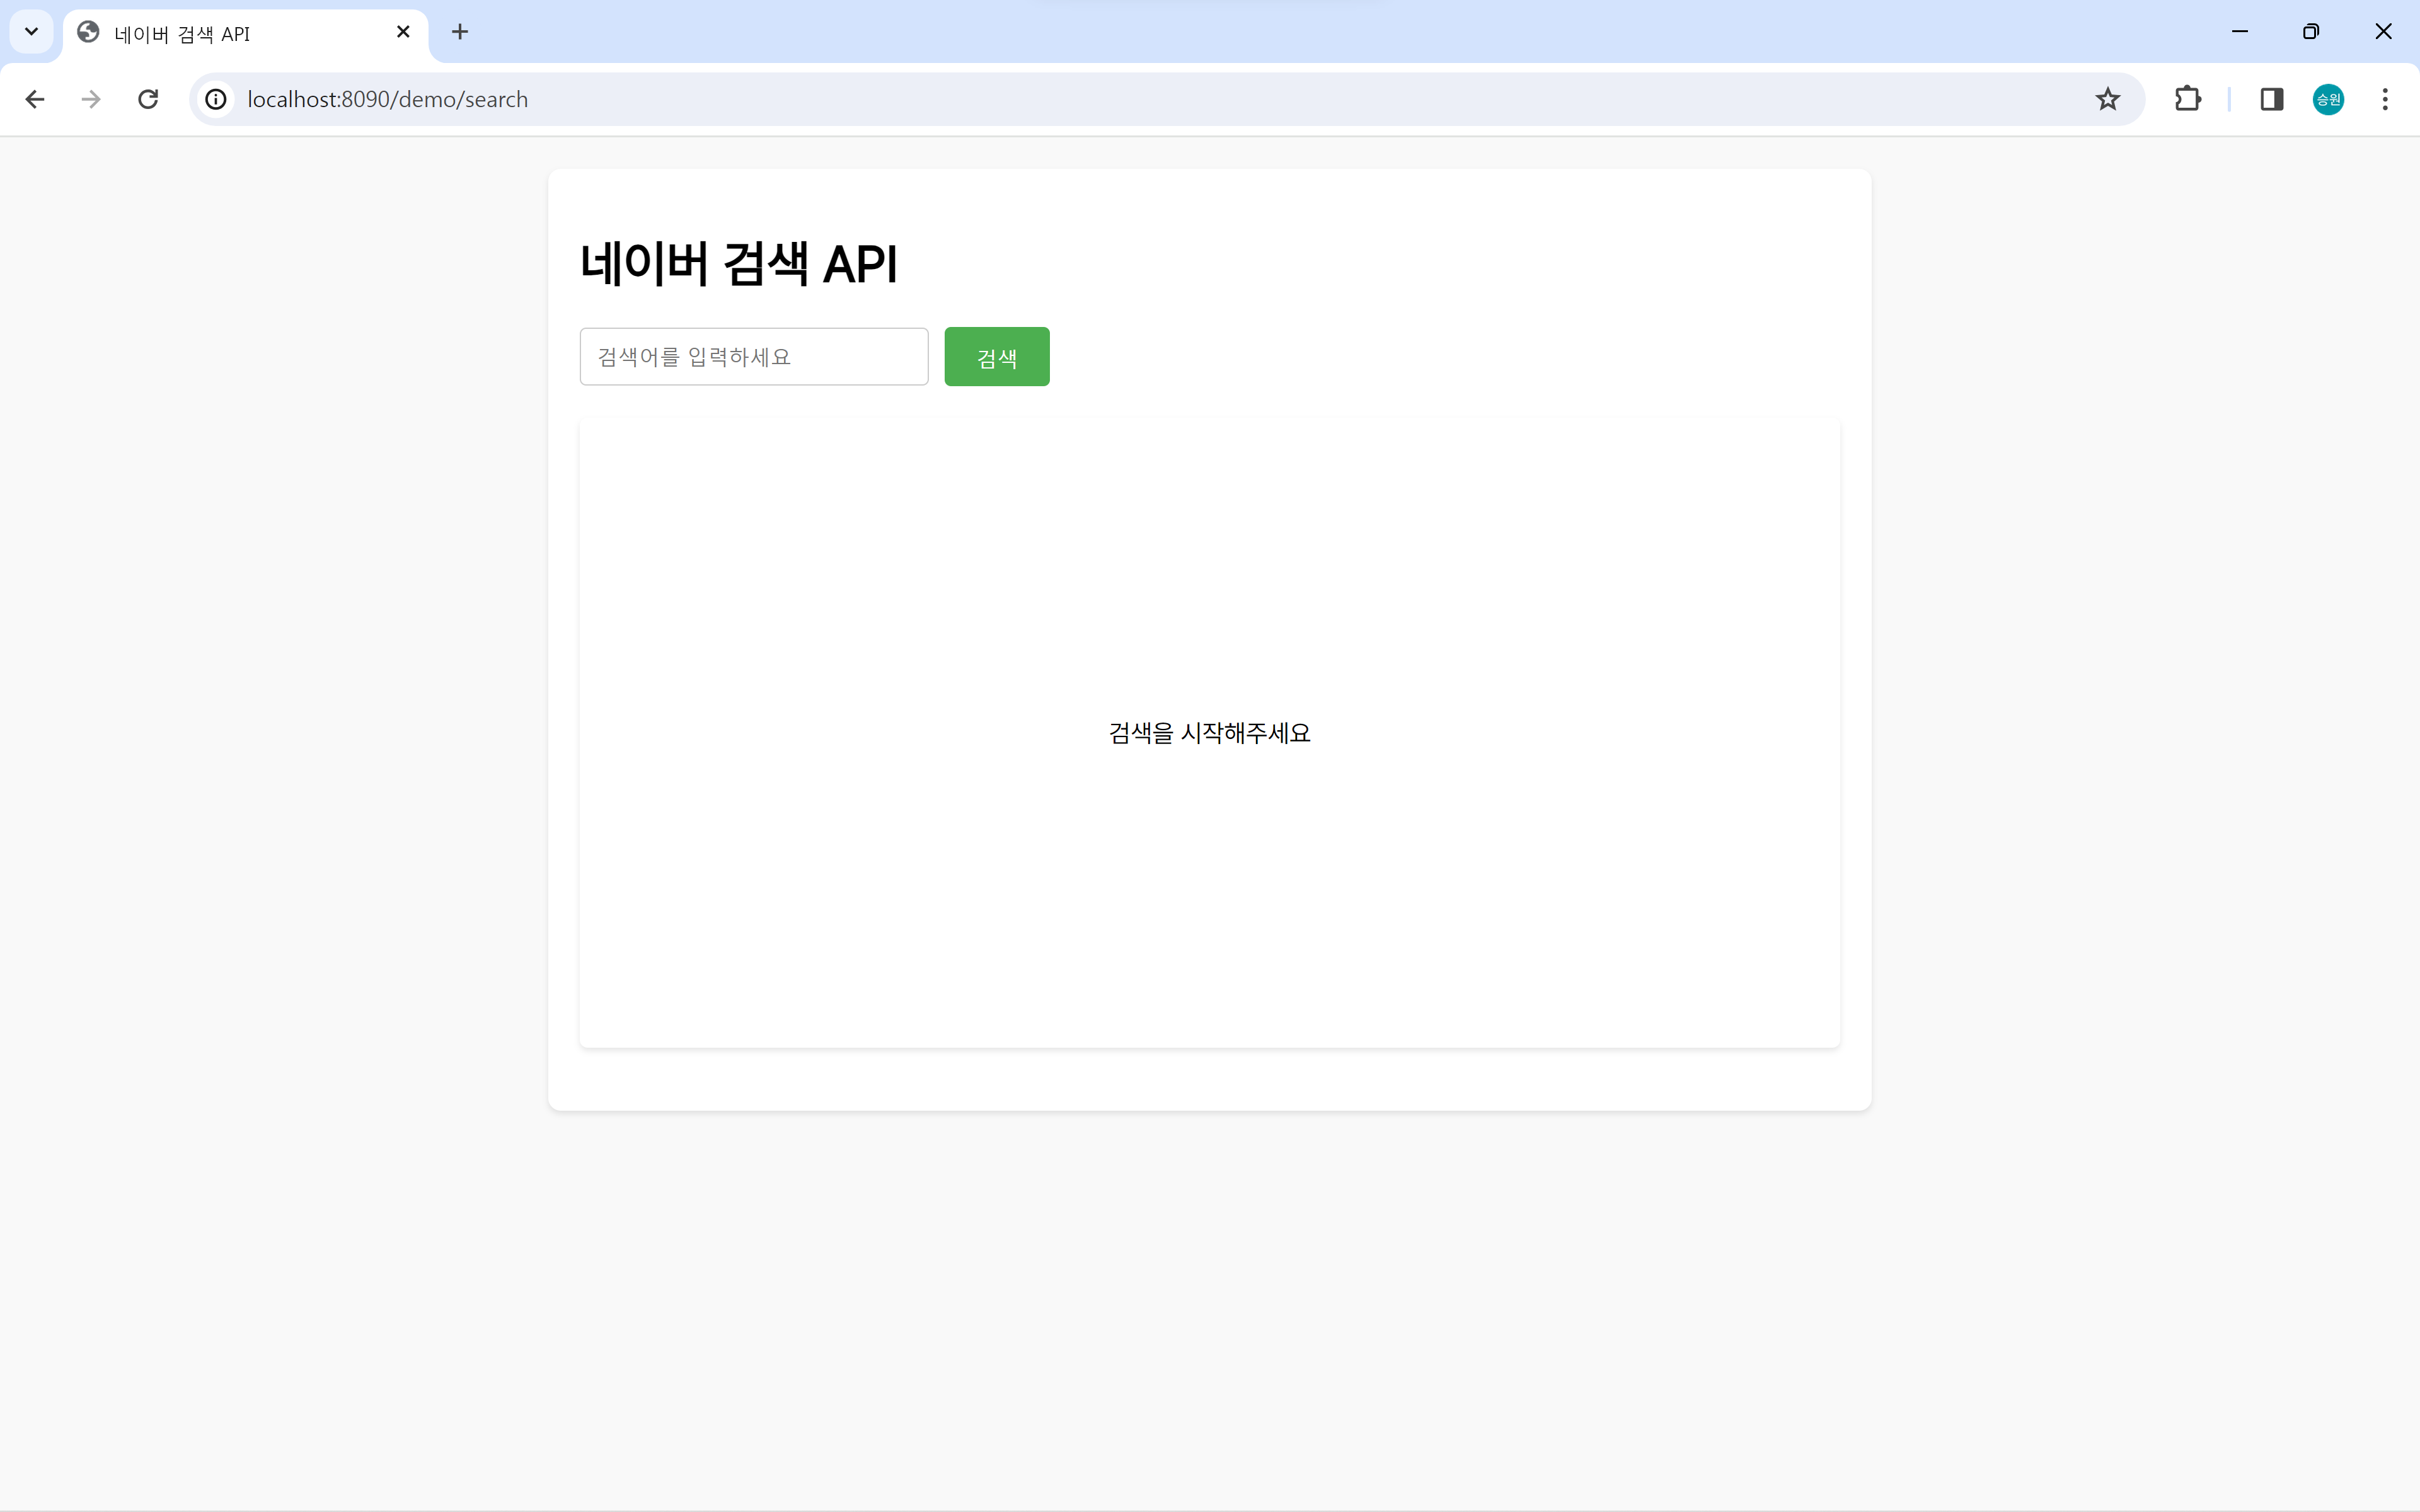Restore down the browser window
Viewport: 2420px width, 1512px height.
point(2310,31)
